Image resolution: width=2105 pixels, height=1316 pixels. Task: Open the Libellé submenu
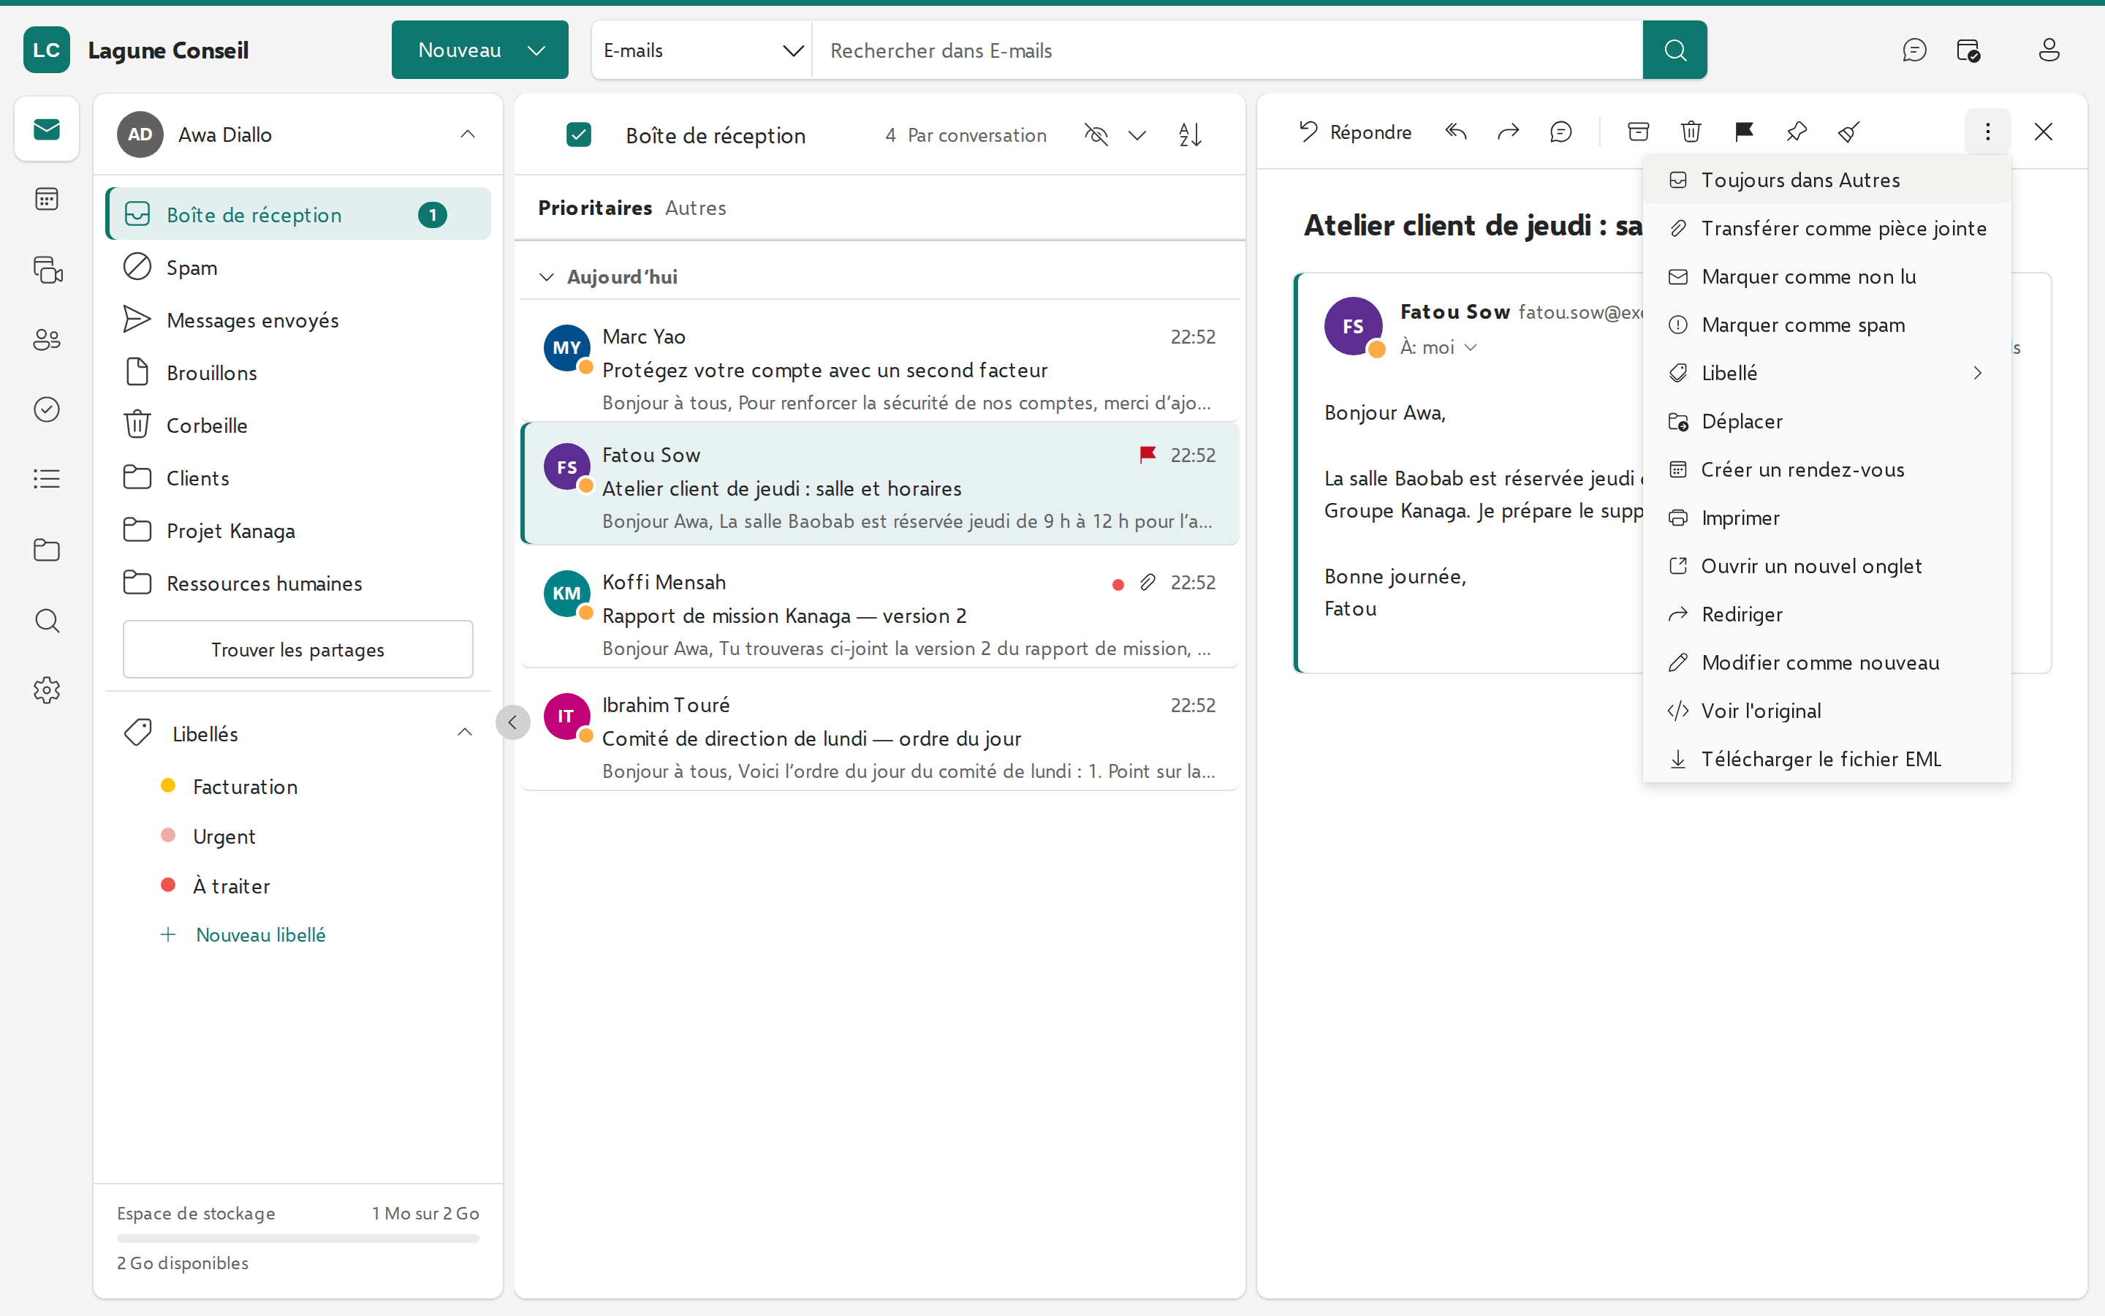(x=1827, y=374)
